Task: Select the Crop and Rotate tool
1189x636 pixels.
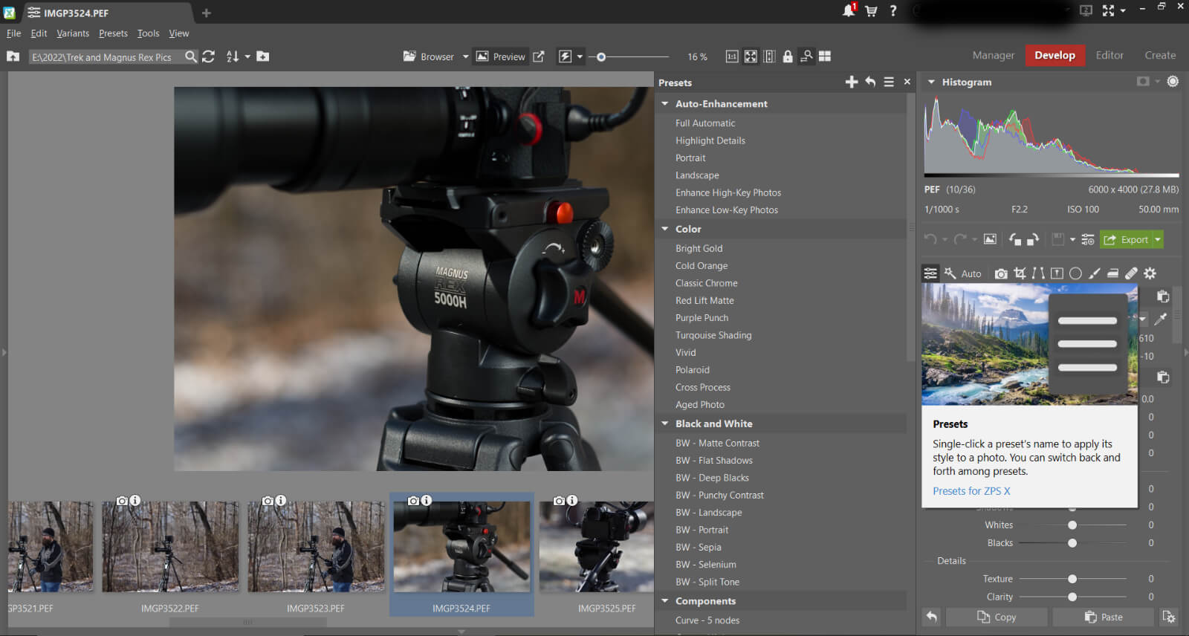Action: 1020,273
